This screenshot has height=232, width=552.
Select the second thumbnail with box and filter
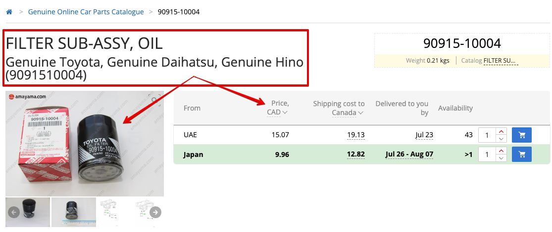tap(73, 212)
